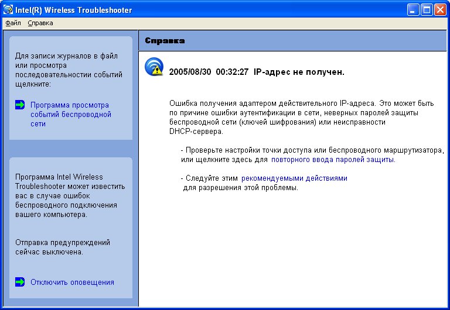The width and height of the screenshot is (450, 310).
Task: Open Программа просмотра событий беспроводной сети link
Action: pyautogui.click(x=71, y=114)
